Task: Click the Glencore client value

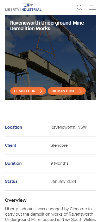Action: pyautogui.click(x=59, y=145)
